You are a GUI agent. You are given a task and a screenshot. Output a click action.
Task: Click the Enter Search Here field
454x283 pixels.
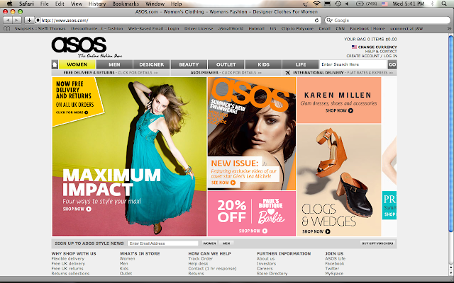[x=353, y=64]
